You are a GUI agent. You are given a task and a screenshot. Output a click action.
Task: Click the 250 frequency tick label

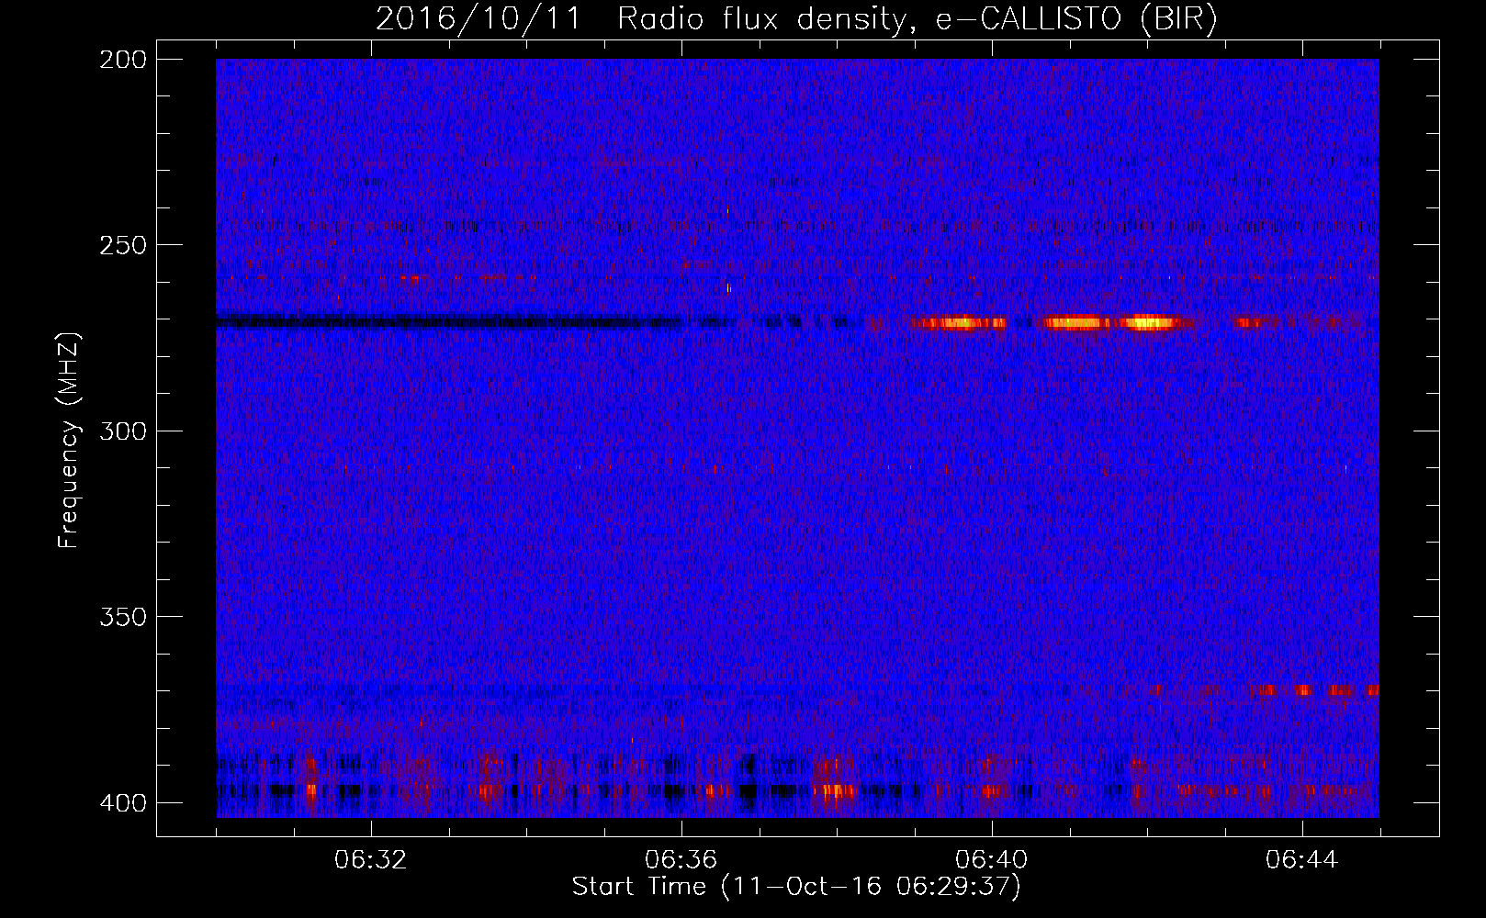(122, 245)
